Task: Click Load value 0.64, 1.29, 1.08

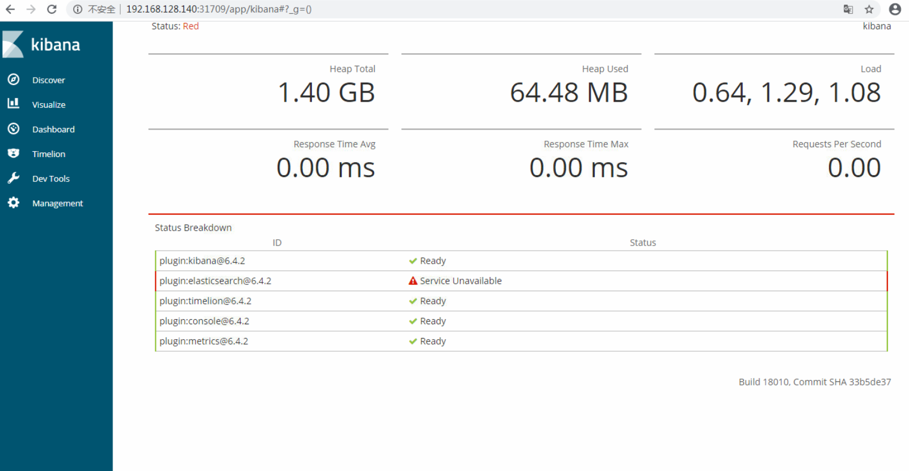Action: pyautogui.click(x=786, y=92)
